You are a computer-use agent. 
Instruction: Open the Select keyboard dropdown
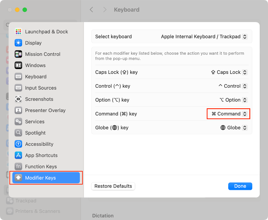(x=245, y=37)
